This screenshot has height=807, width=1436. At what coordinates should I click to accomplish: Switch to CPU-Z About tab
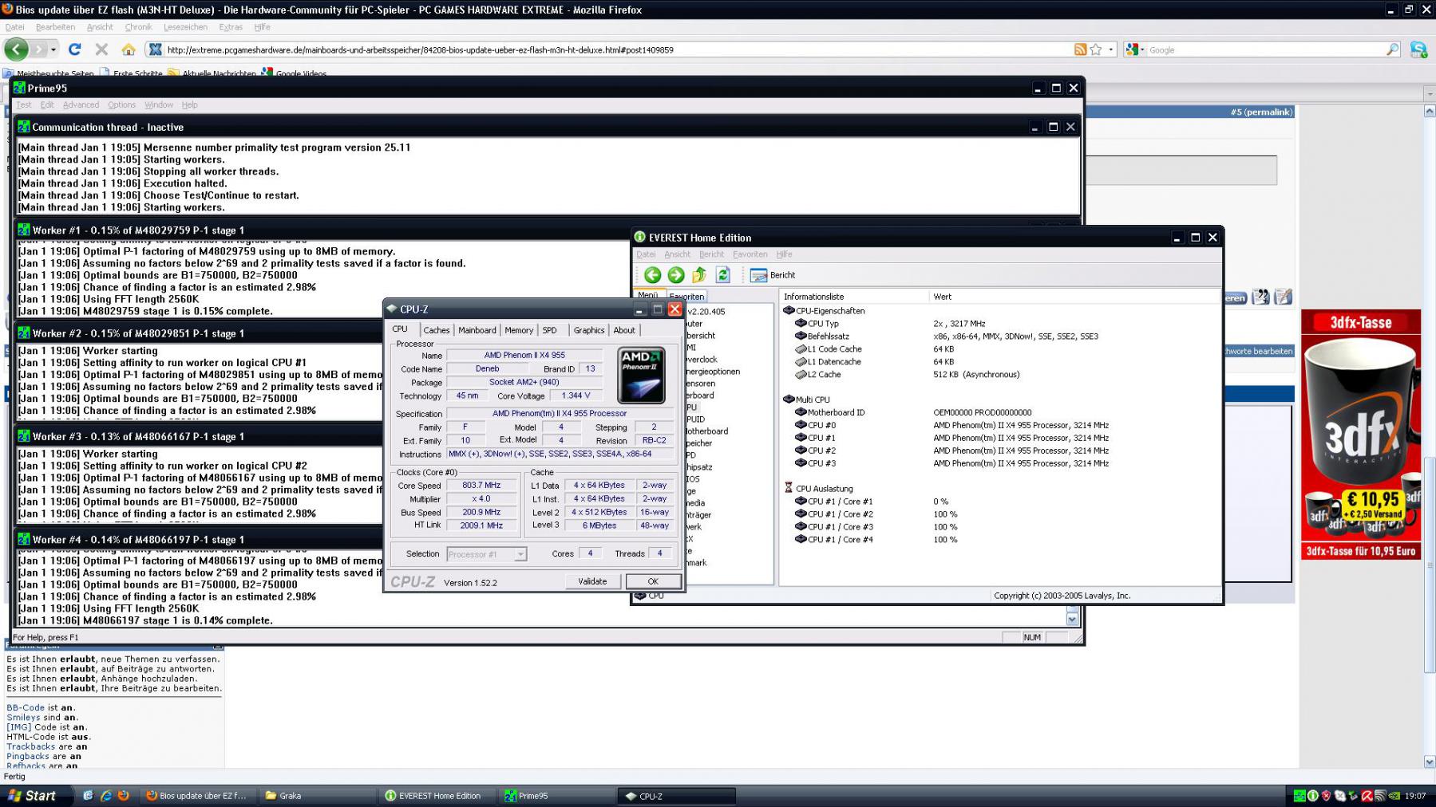pyautogui.click(x=624, y=330)
